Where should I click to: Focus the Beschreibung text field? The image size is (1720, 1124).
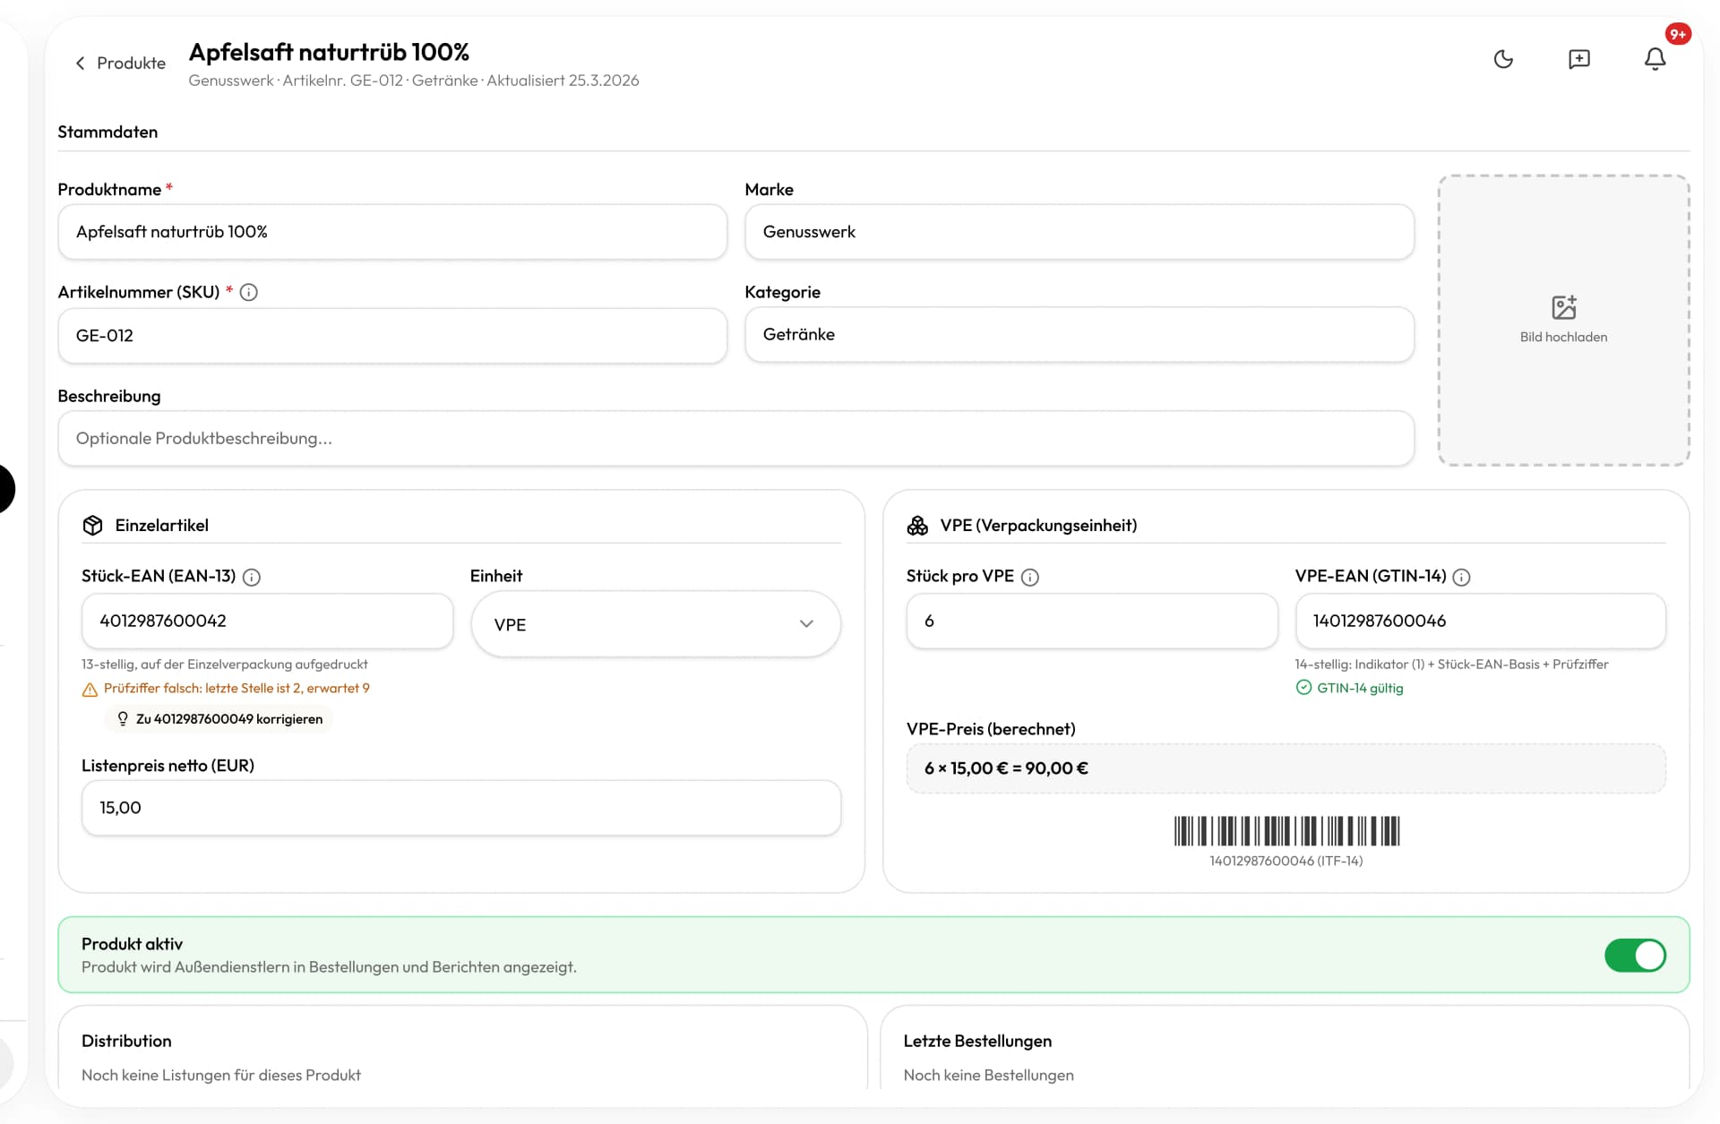click(735, 438)
